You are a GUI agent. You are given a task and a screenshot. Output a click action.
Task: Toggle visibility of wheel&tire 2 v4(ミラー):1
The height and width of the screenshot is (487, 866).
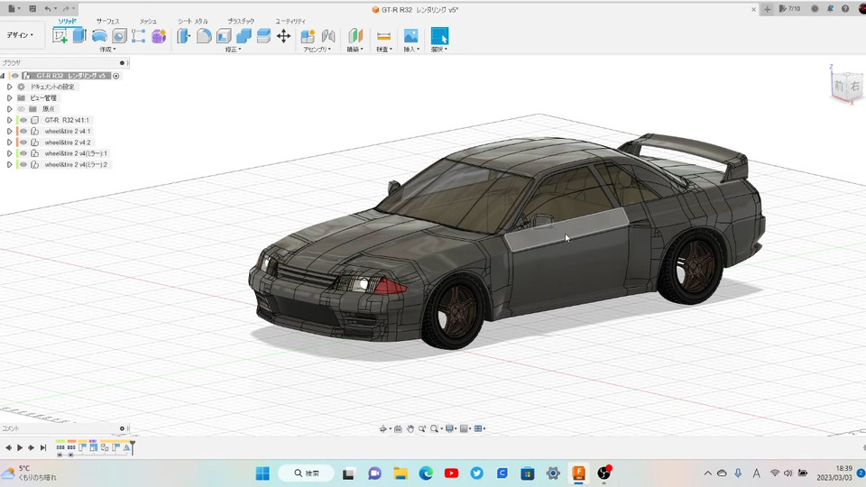[23, 153]
